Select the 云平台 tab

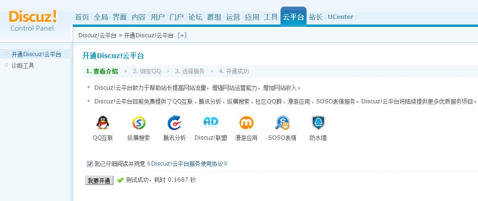[293, 17]
